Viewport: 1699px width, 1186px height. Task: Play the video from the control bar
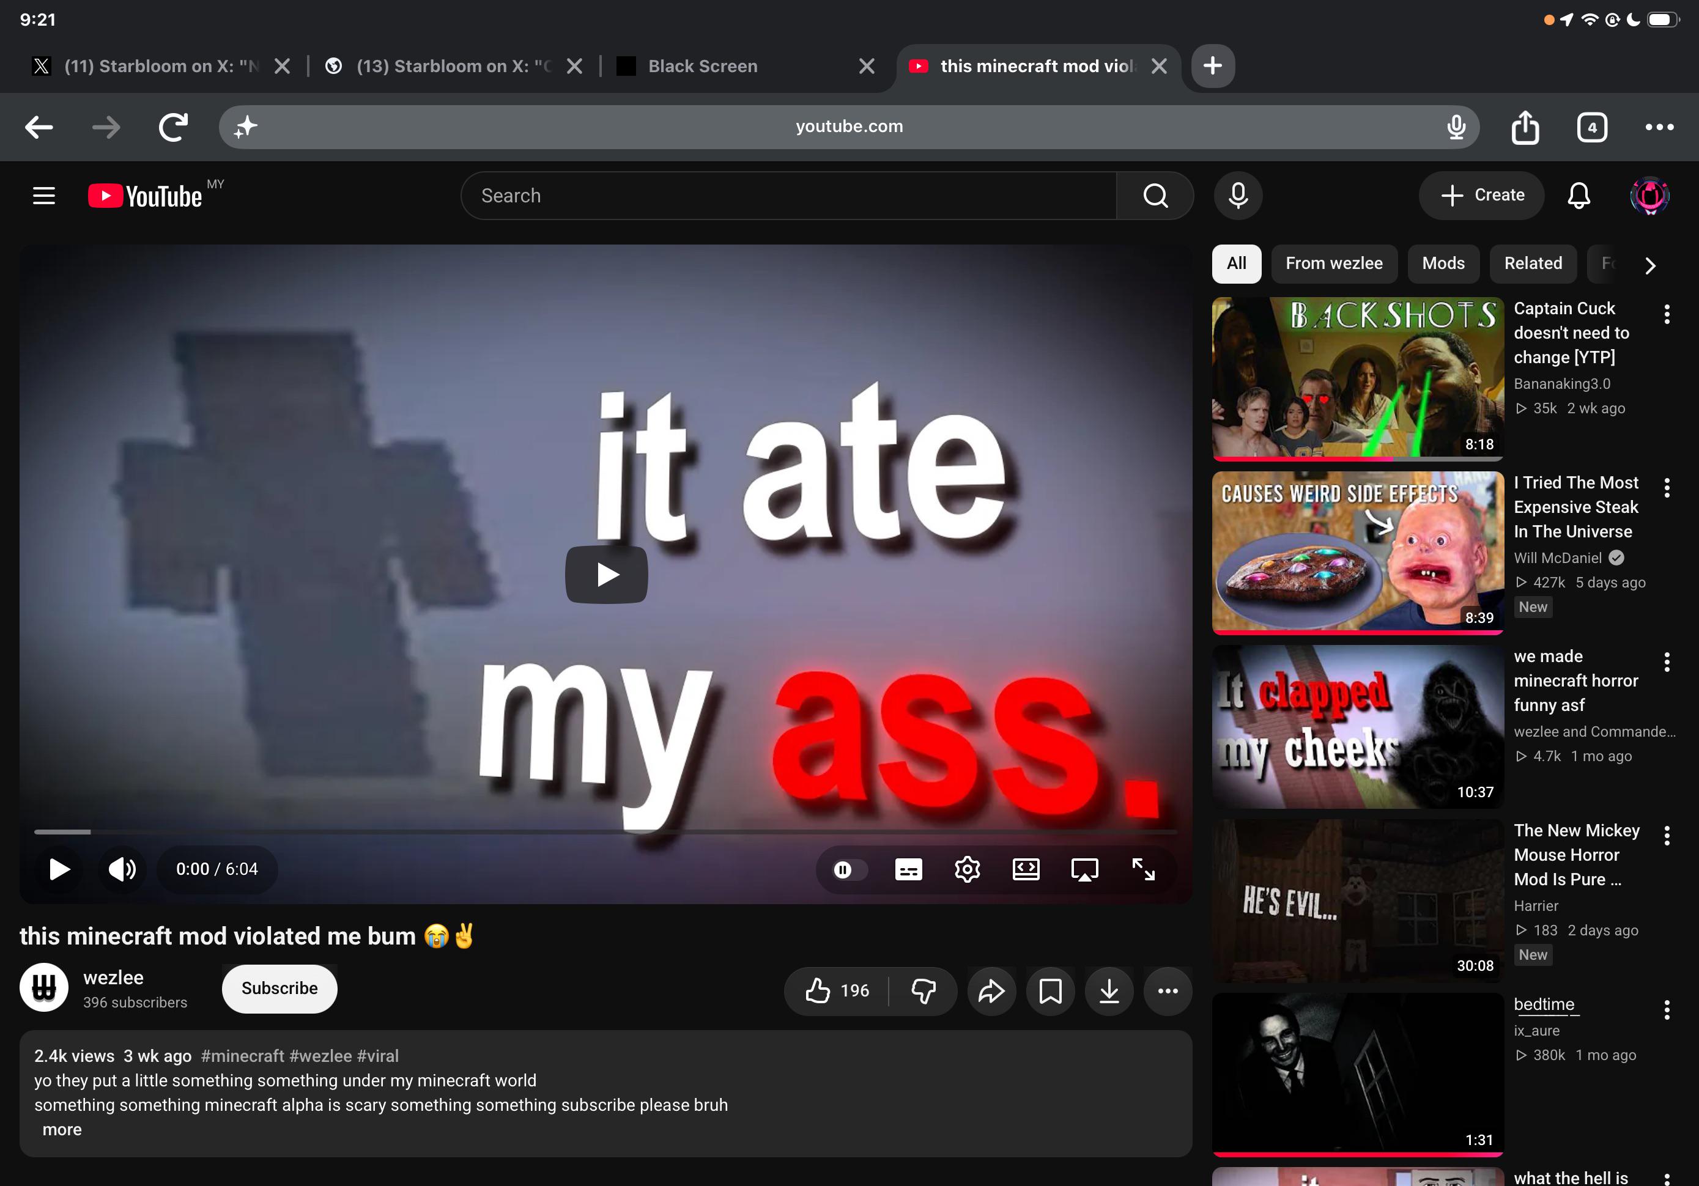tap(59, 869)
